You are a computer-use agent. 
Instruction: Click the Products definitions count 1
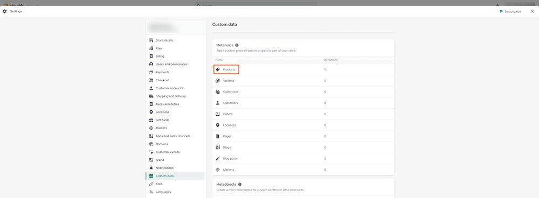pyautogui.click(x=325, y=69)
